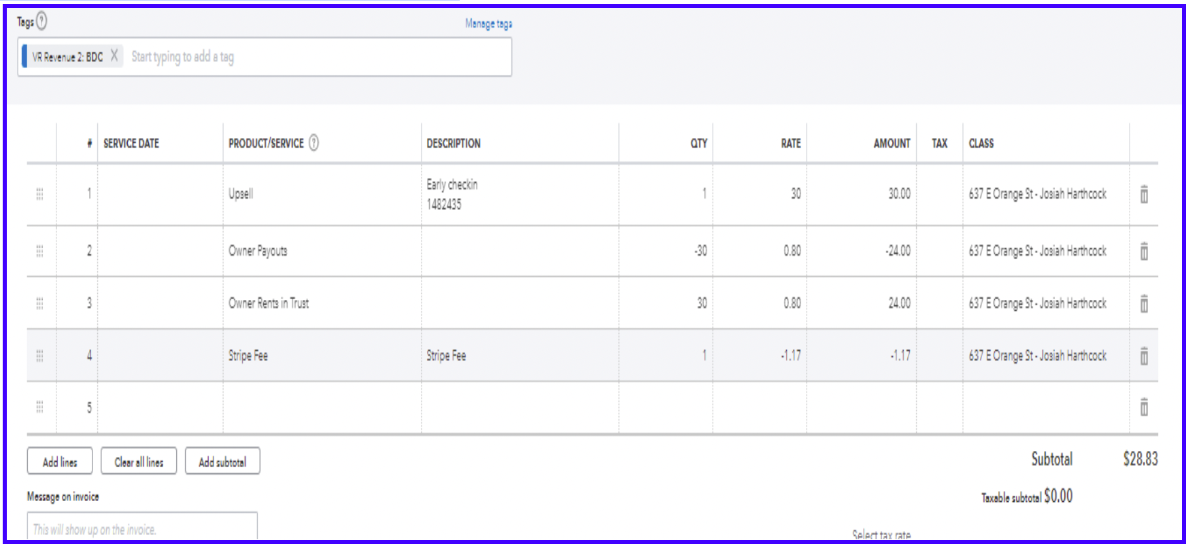This screenshot has width=1186, height=544.
Task: Open class cell for Stripe Fee row
Action: [1045, 356]
